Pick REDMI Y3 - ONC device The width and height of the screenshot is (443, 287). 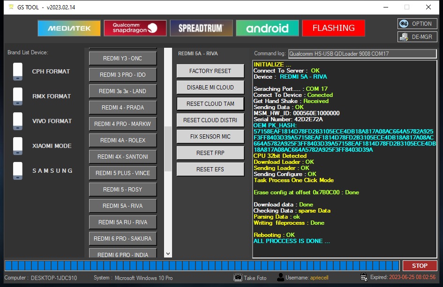123,59
